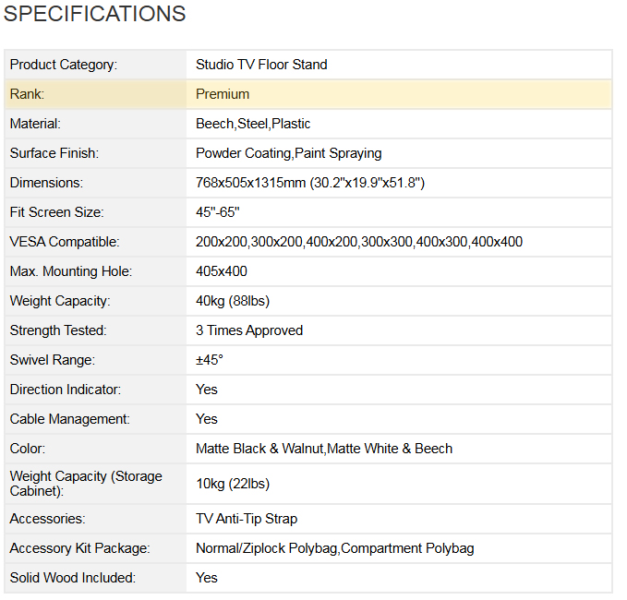The image size is (627, 600).
Task: Click the VESA Compatible sizes list
Action: coord(358,242)
